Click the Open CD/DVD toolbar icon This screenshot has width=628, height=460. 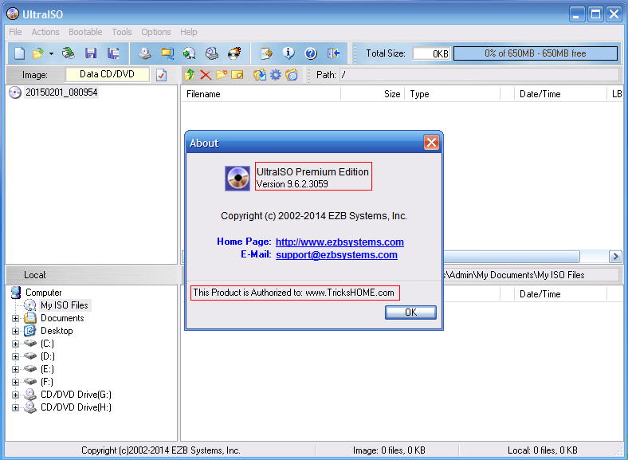[69, 53]
